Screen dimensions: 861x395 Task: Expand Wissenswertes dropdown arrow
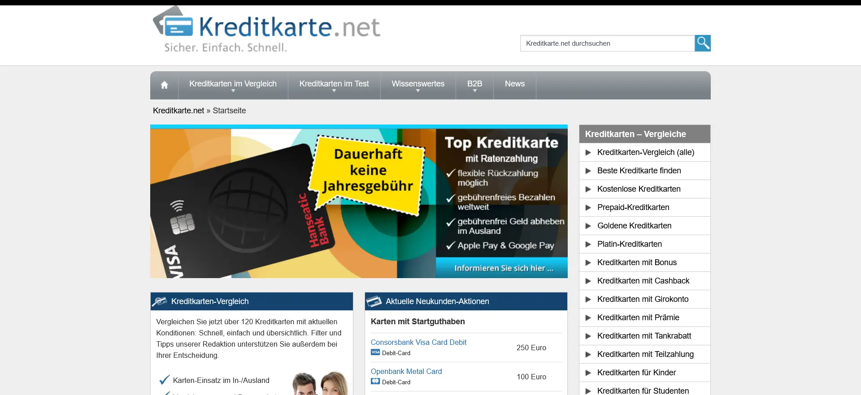coord(418,91)
